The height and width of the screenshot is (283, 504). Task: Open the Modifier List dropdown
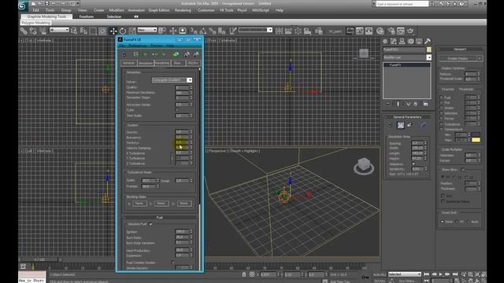click(x=407, y=57)
